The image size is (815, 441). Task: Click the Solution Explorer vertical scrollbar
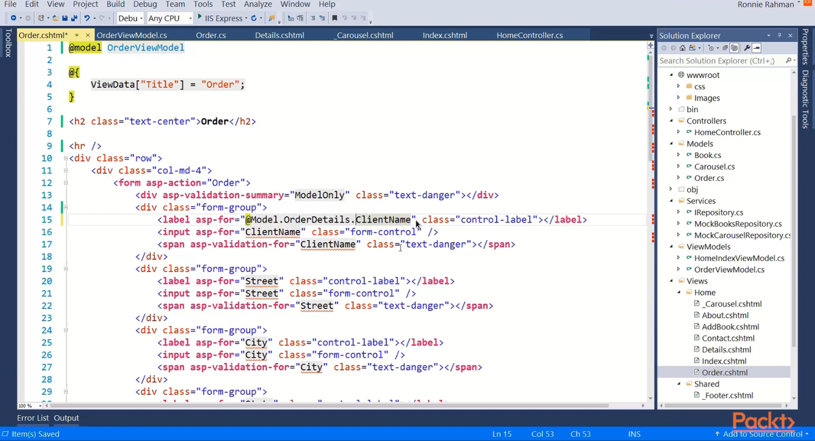point(794,231)
